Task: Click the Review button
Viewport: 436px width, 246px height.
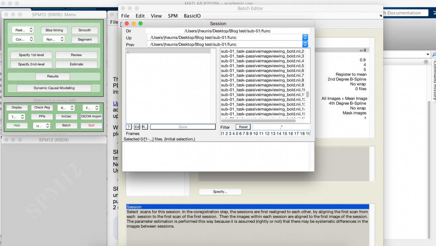Action: (x=76, y=55)
